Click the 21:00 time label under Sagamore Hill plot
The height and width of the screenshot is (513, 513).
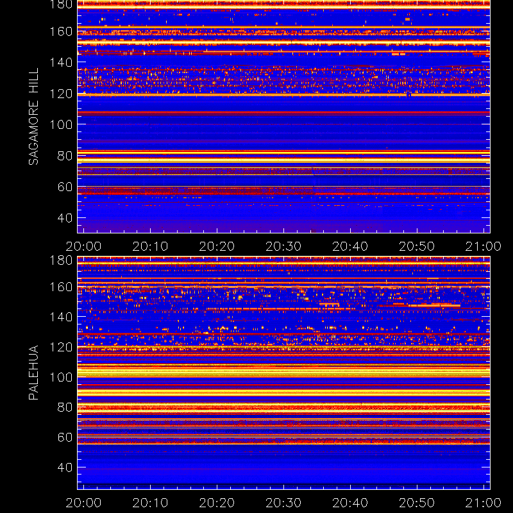[484, 246]
